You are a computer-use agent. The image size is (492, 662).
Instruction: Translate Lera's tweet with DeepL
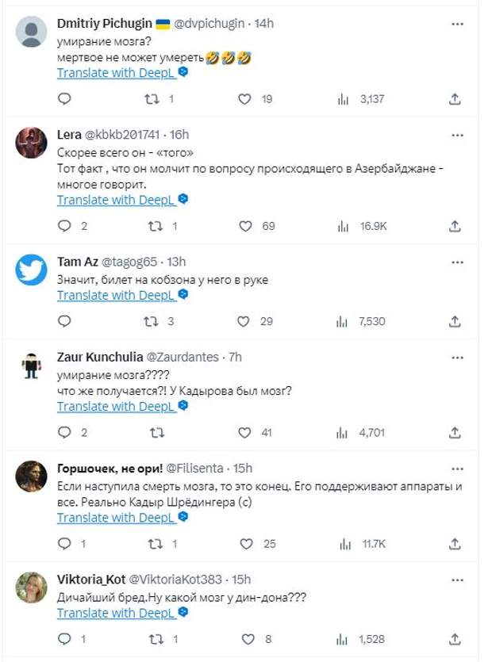pos(116,199)
